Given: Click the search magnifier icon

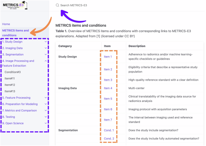Looking at the screenshot, I should pyautogui.click(x=57, y=5).
